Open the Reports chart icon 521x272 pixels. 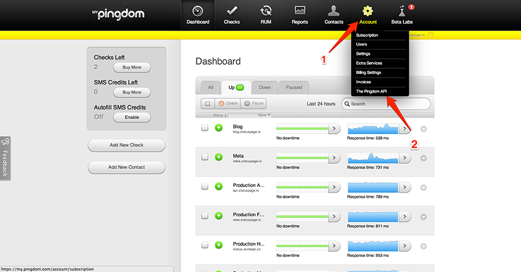tap(300, 10)
